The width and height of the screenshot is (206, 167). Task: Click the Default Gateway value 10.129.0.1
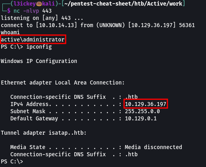click(x=141, y=118)
